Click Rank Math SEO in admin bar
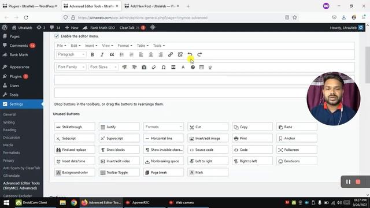This screenshot has height=208, width=370. pyautogui.click(x=99, y=28)
